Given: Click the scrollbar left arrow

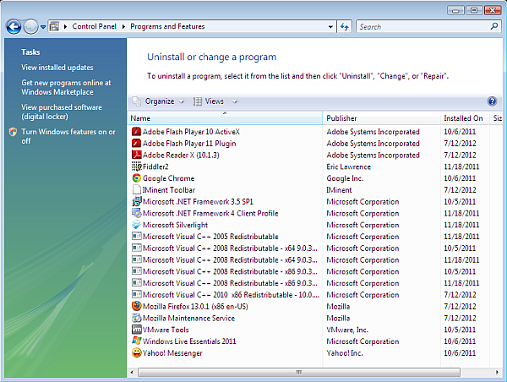Looking at the screenshot, I should [x=132, y=373].
